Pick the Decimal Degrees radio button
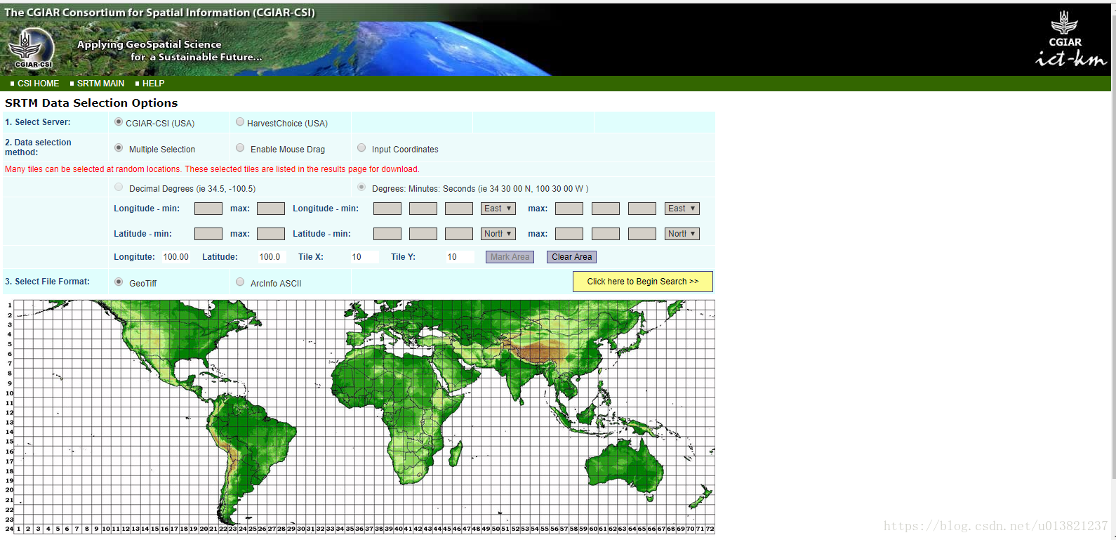The height and width of the screenshot is (540, 1116). click(x=119, y=187)
